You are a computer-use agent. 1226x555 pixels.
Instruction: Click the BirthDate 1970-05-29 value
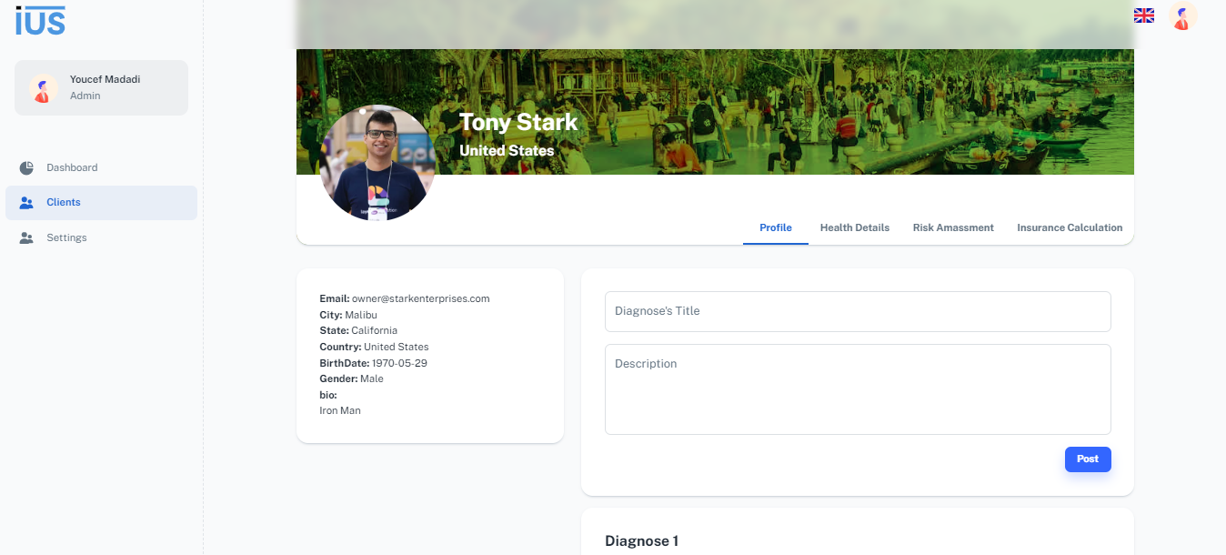pos(399,363)
